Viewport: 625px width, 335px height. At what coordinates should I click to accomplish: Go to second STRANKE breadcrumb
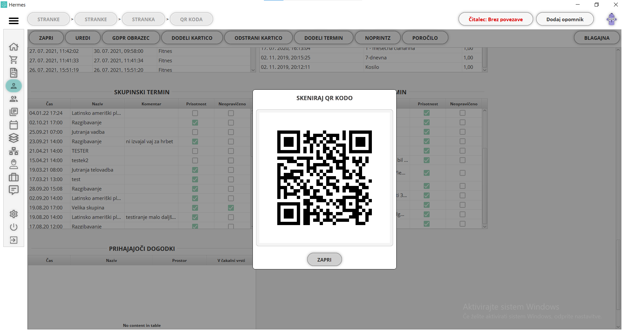(96, 19)
